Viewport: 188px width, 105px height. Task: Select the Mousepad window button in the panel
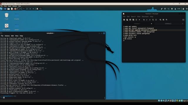click(37, 9)
